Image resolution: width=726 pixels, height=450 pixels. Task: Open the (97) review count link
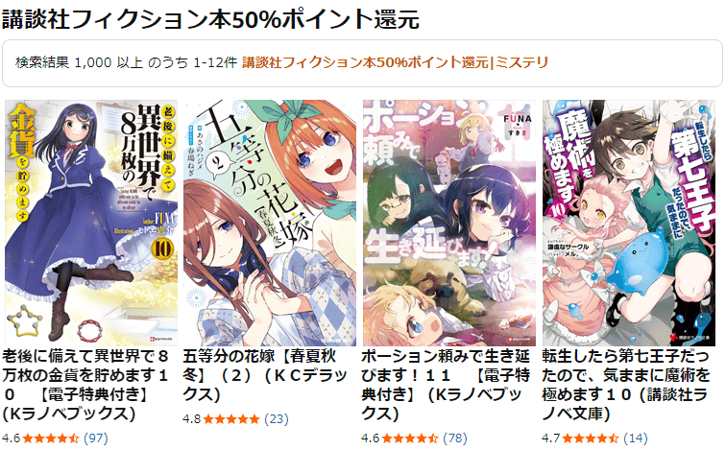click(x=95, y=438)
